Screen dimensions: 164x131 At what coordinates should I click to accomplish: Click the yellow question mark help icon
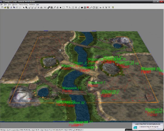(113, 7)
